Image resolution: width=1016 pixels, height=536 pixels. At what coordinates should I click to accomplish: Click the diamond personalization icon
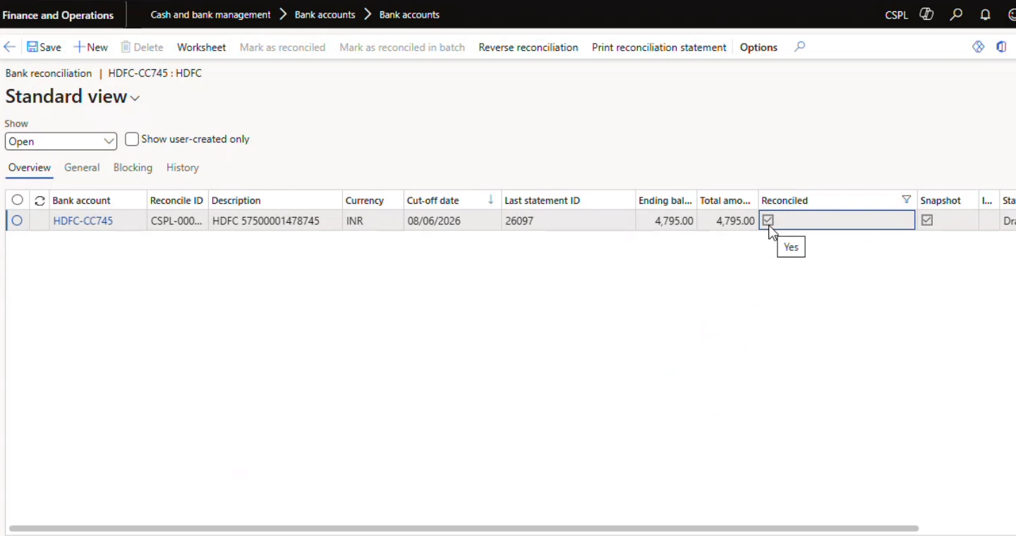pos(978,47)
